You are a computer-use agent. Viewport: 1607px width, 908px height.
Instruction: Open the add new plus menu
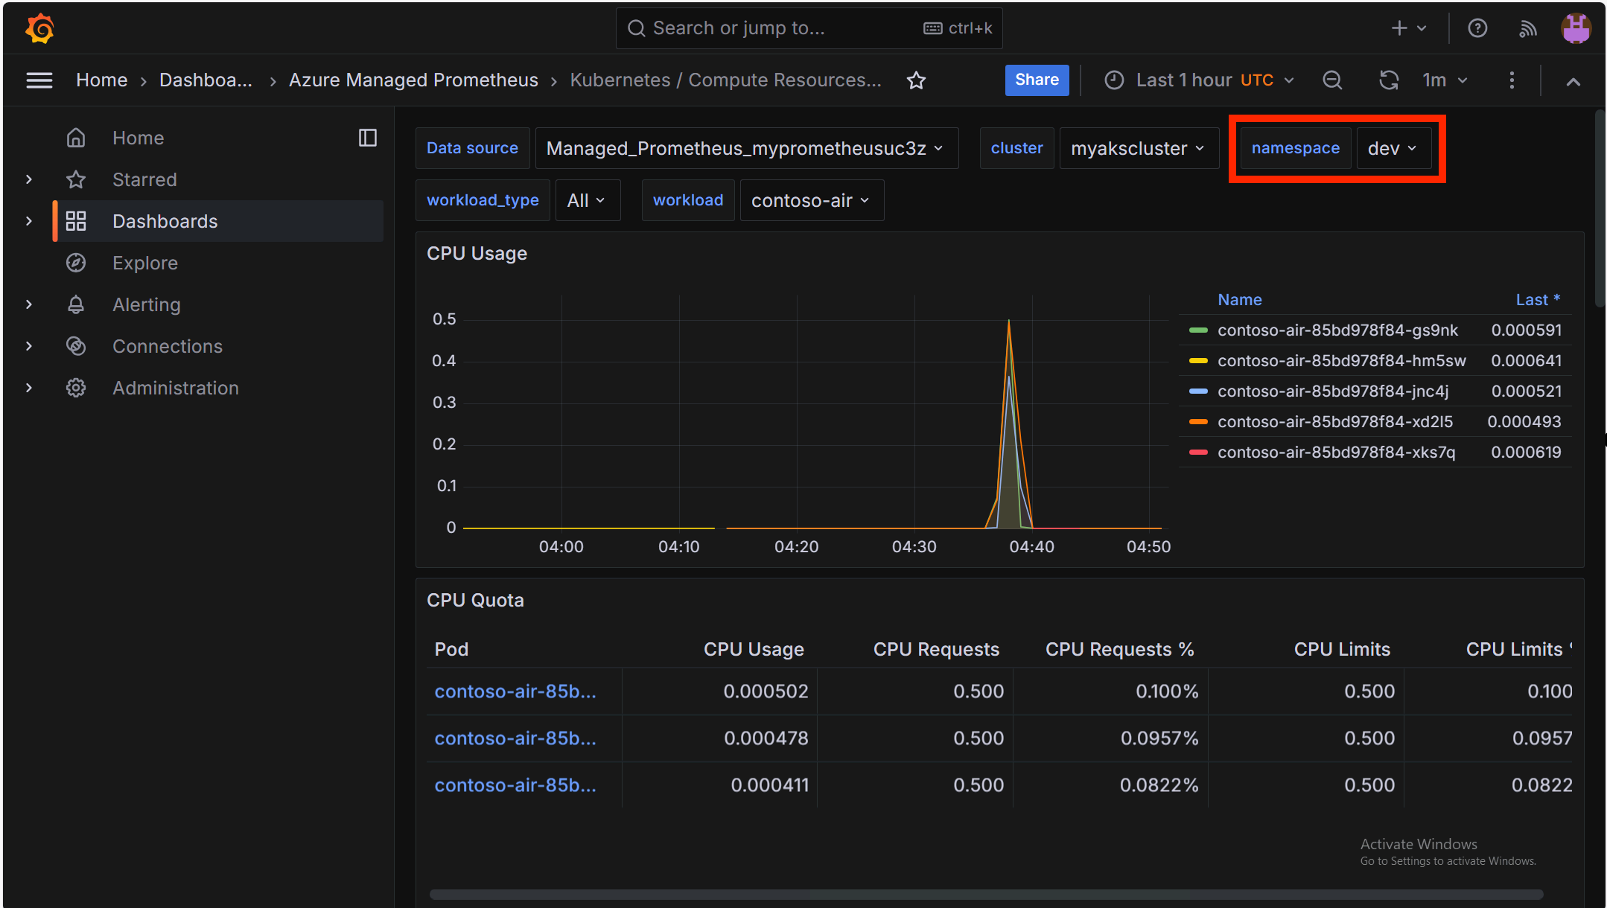1408,28
